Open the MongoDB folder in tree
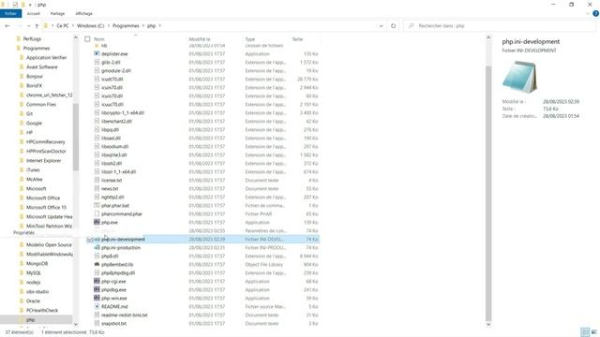 37,264
